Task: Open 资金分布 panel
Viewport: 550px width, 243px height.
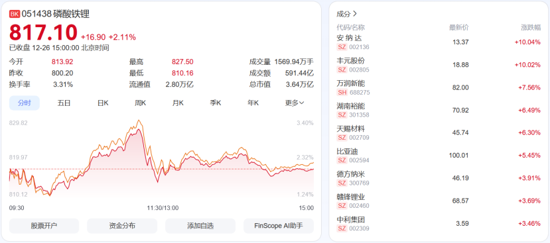Action: pyautogui.click(x=122, y=226)
